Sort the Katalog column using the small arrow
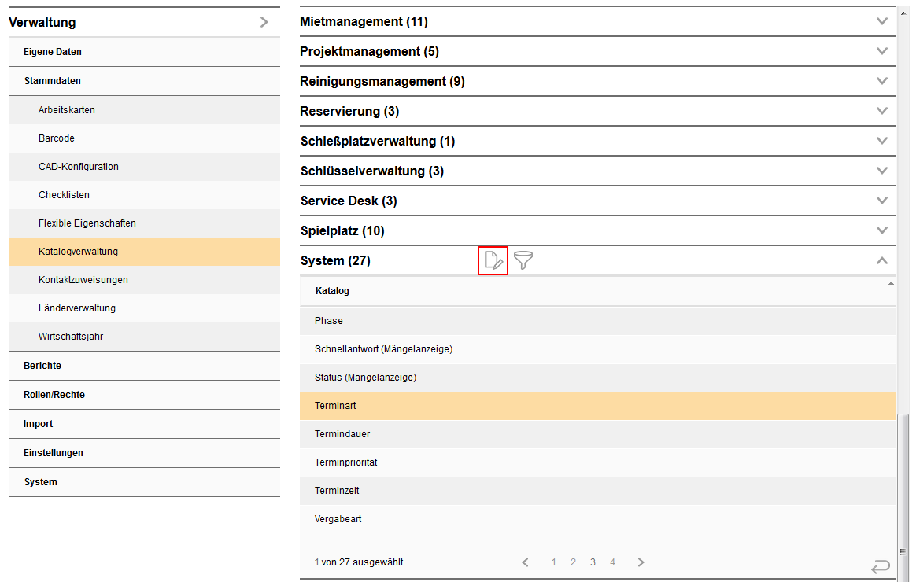Viewport: 916px width, 582px height. point(891,283)
